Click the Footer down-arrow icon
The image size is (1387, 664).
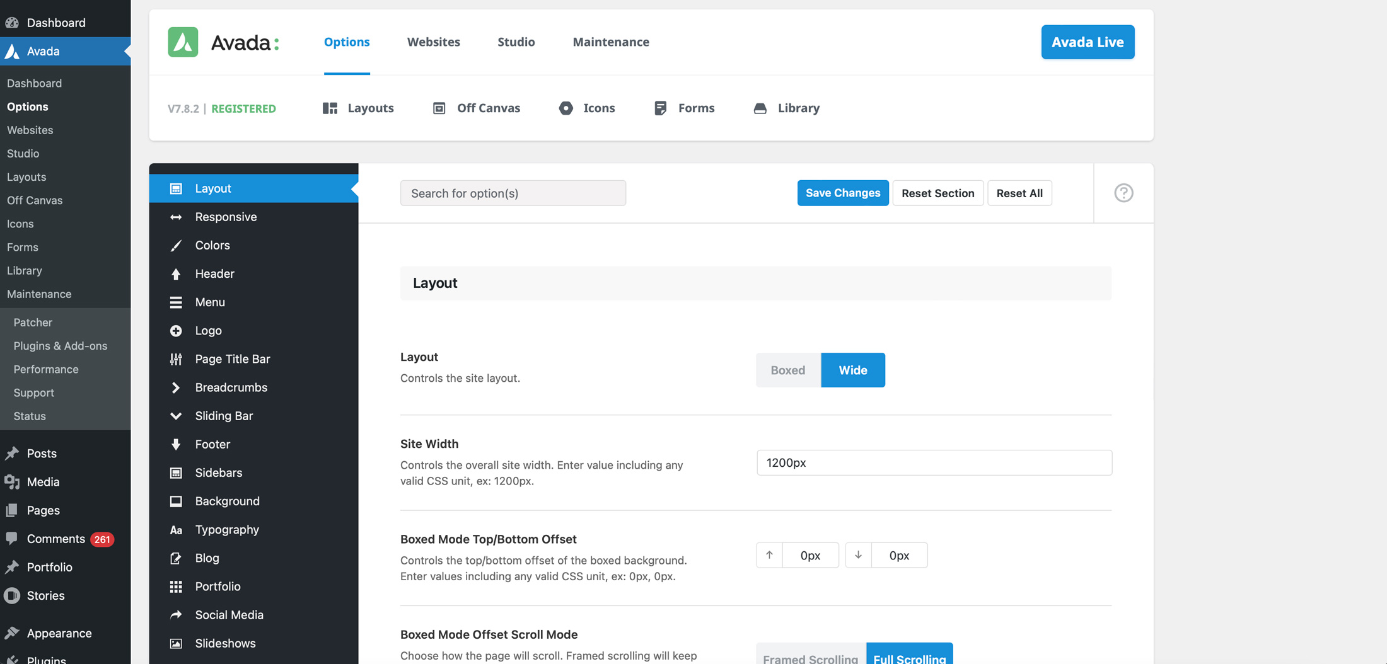click(x=176, y=444)
